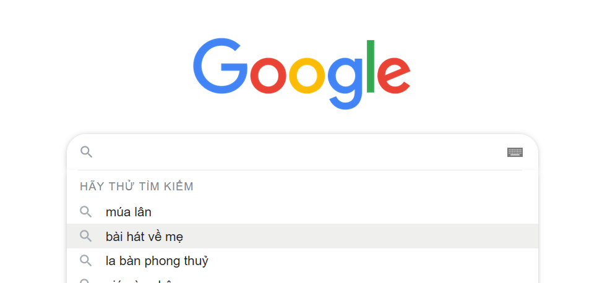Click the virtual keyboard icon in search box
Viewport: 610px width, 283px height.
(x=515, y=152)
